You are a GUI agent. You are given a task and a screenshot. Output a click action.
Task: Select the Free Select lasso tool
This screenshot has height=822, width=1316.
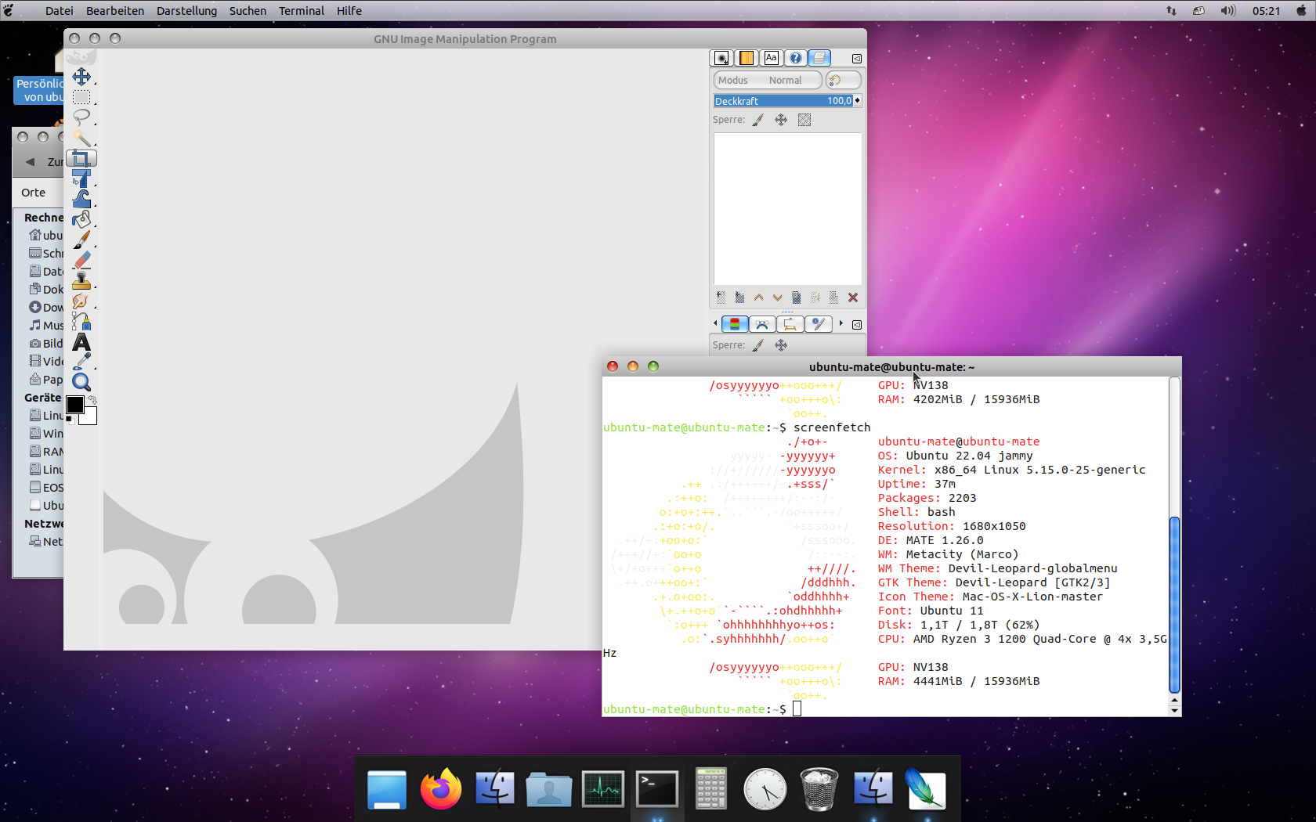pyautogui.click(x=81, y=117)
